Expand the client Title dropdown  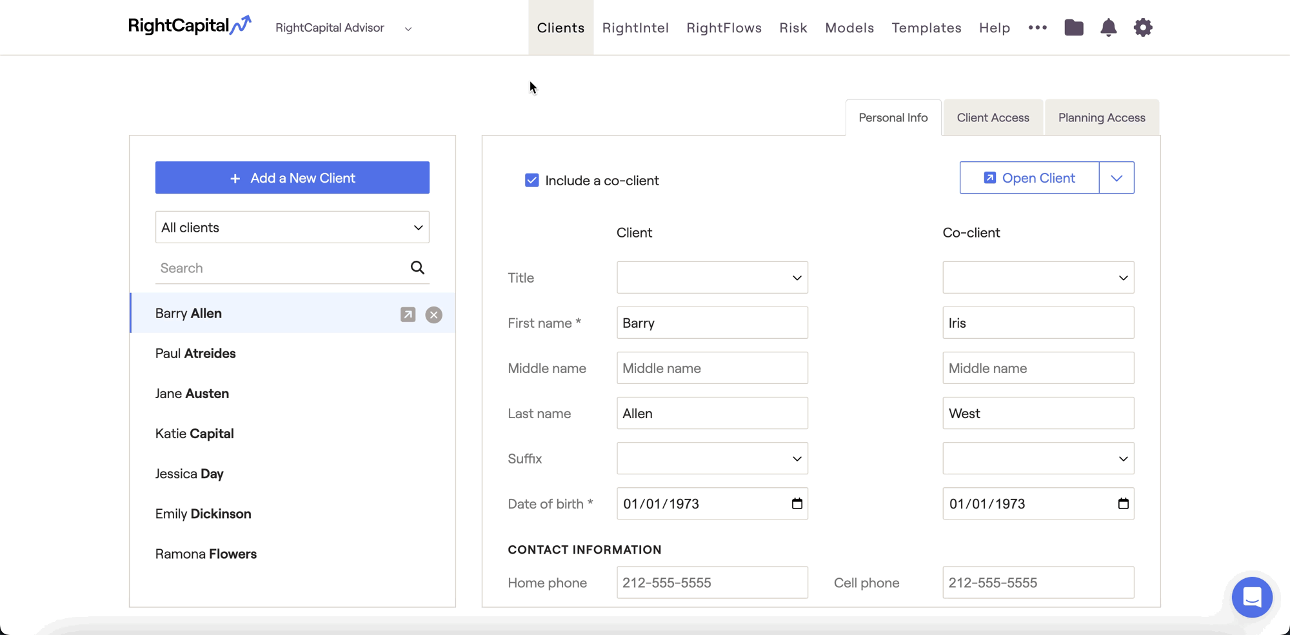click(712, 277)
